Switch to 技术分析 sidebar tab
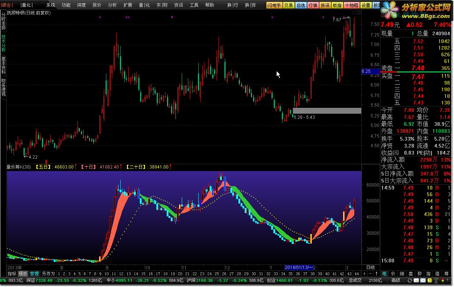 (x=3, y=43)
